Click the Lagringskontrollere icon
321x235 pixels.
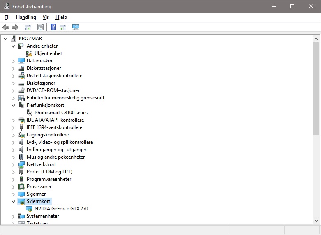[21, 135]
